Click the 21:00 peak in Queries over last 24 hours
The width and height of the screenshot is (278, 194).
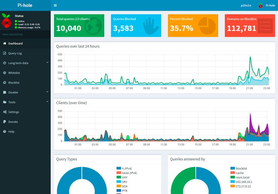pyautogui.click(x=250, y=57)
